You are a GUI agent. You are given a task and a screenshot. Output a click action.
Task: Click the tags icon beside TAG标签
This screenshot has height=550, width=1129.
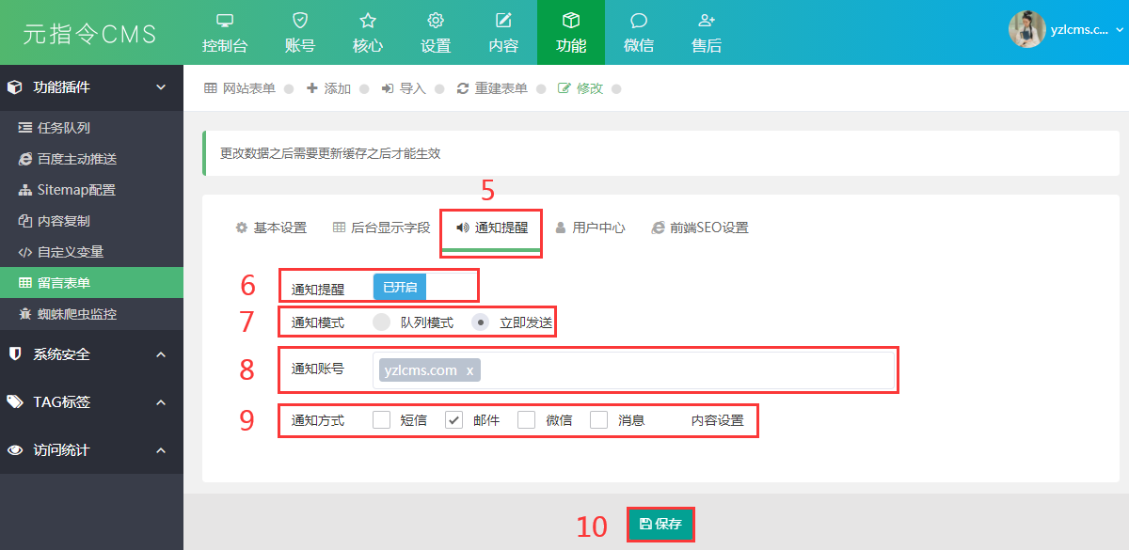(15, 401)
